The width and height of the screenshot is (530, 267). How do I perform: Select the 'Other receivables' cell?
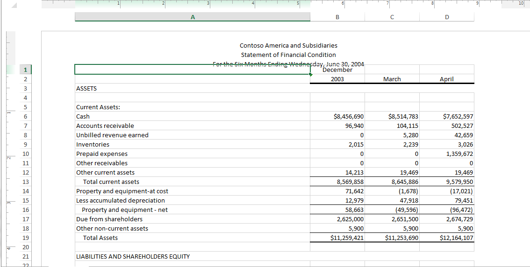193,163
